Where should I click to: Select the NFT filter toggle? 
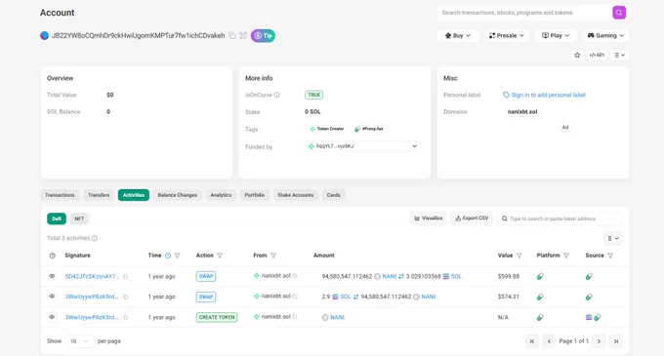pos(79,218)
